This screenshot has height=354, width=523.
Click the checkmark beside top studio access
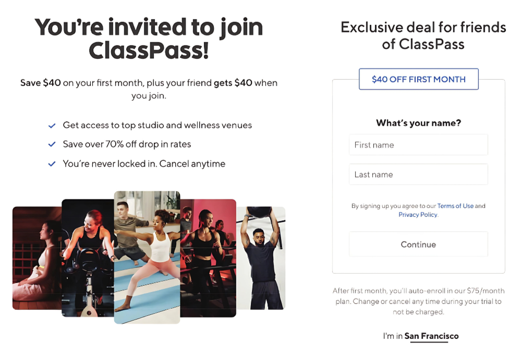click(52, 126)
